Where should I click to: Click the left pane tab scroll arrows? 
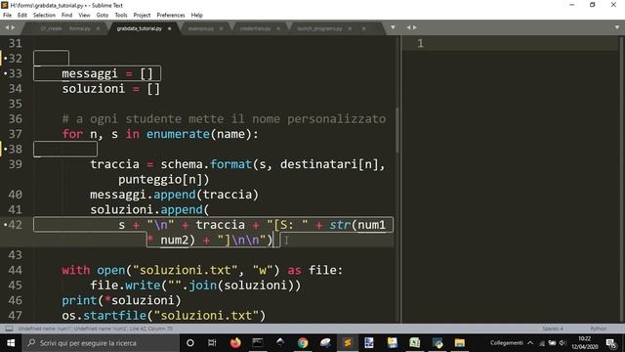click(x=10, y=27)
